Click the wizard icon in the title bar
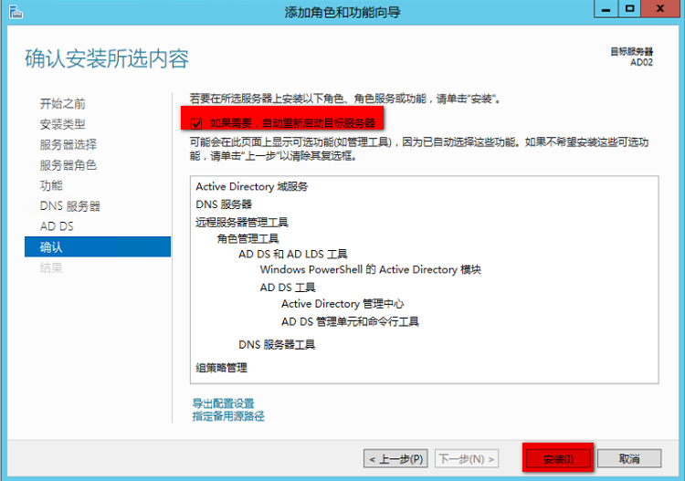The width and height of the screenshot is (685, 481). pyautogui.click(x=16, y=12)
